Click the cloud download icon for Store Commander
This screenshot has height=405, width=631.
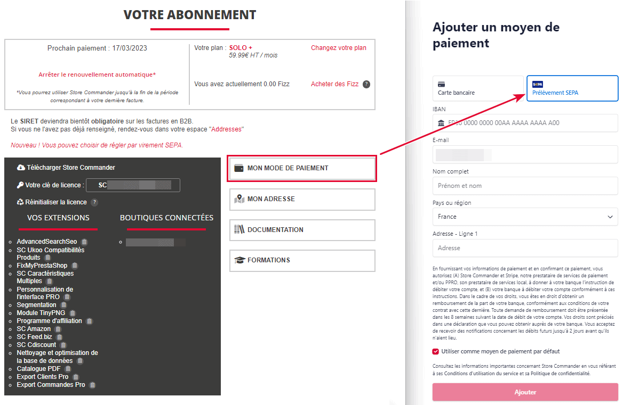21,168
